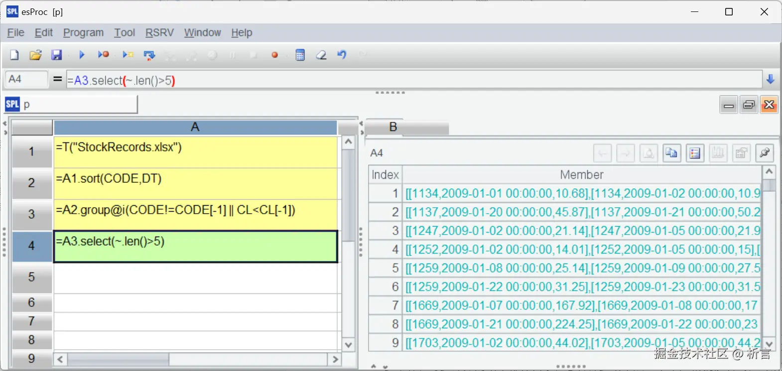782x371 pixels.
Task: Click the grid vertical scrollbar up arrow
Action: (349, 142)
